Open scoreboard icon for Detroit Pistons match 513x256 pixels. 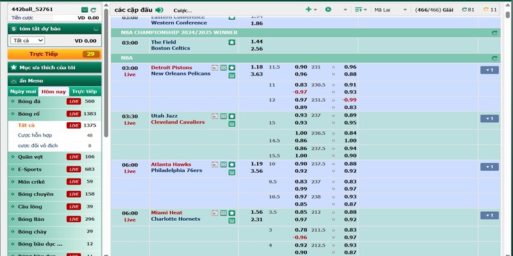coord(223,68)
